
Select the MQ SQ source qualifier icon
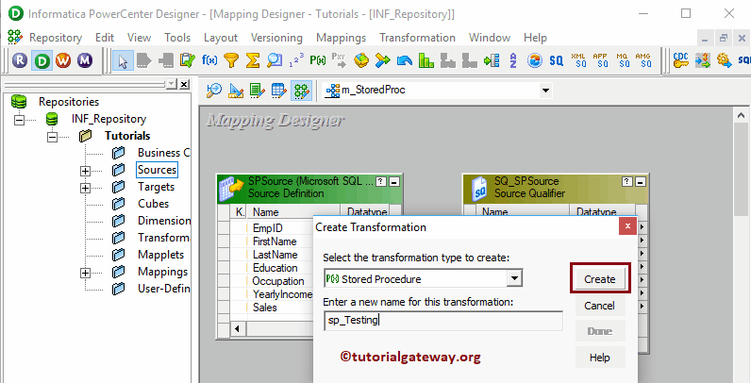coord(622,60)
